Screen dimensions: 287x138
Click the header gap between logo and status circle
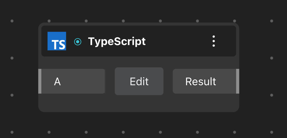pos(70,41)
